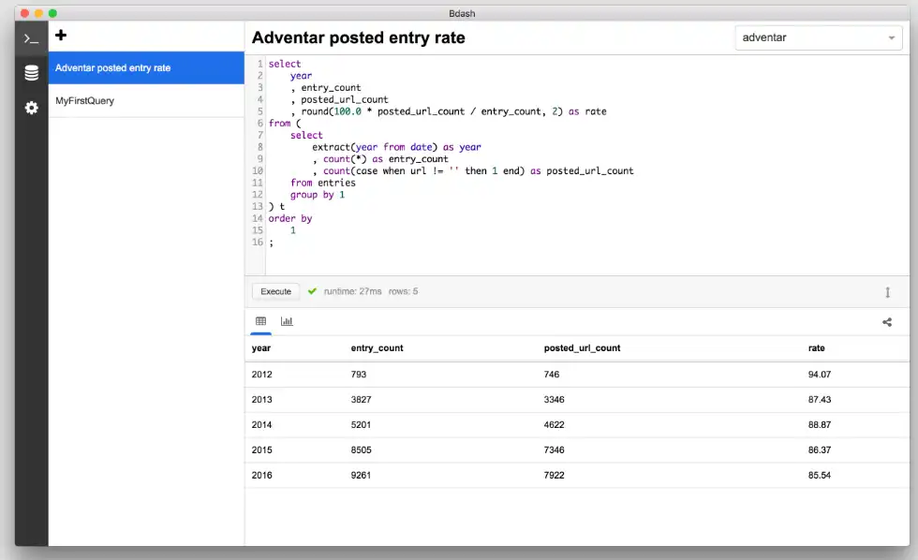
Task: Click the year column header
Action: pos(261,348)
